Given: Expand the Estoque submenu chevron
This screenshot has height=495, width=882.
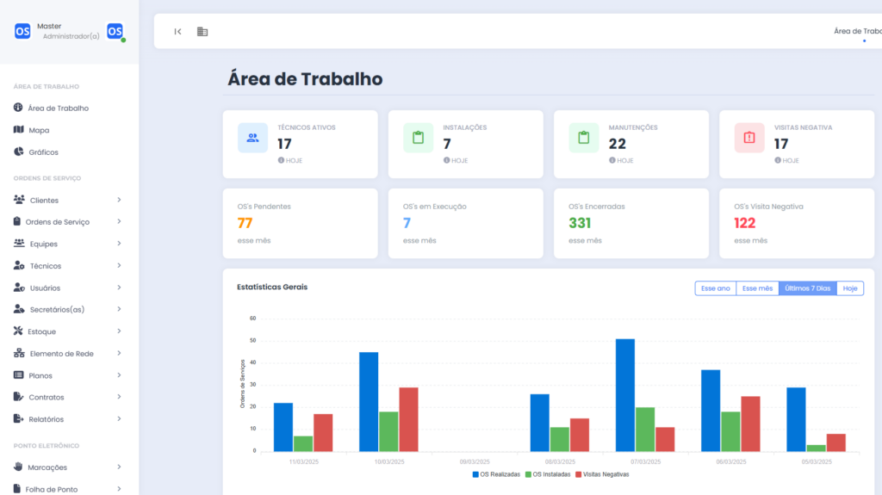Looking at the screenshot, I should click(119, 331).
